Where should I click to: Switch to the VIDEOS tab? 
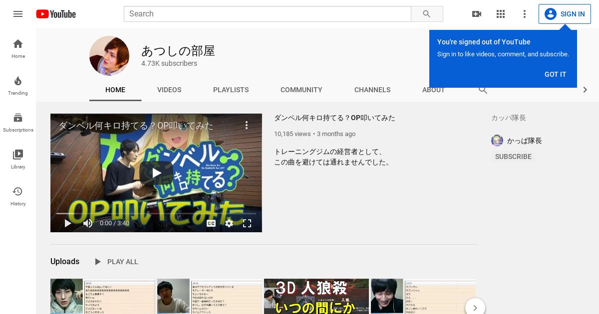point(169,90)
